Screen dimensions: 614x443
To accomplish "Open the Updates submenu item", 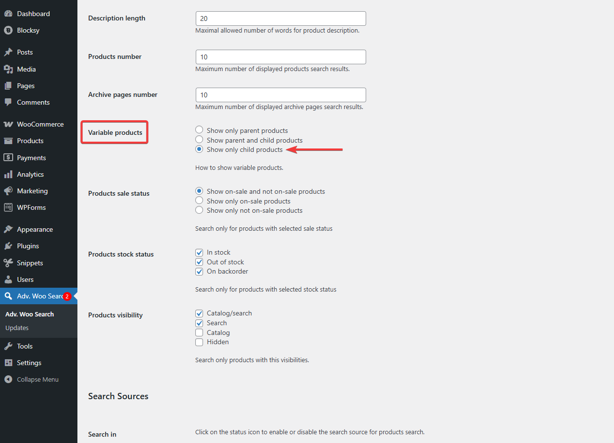I will point(17,328).
